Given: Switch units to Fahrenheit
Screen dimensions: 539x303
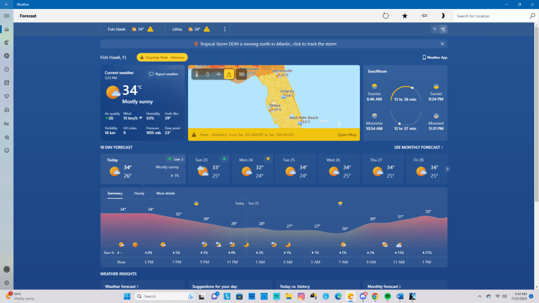Looking at the screenshot, I should (x=434, y=29).
